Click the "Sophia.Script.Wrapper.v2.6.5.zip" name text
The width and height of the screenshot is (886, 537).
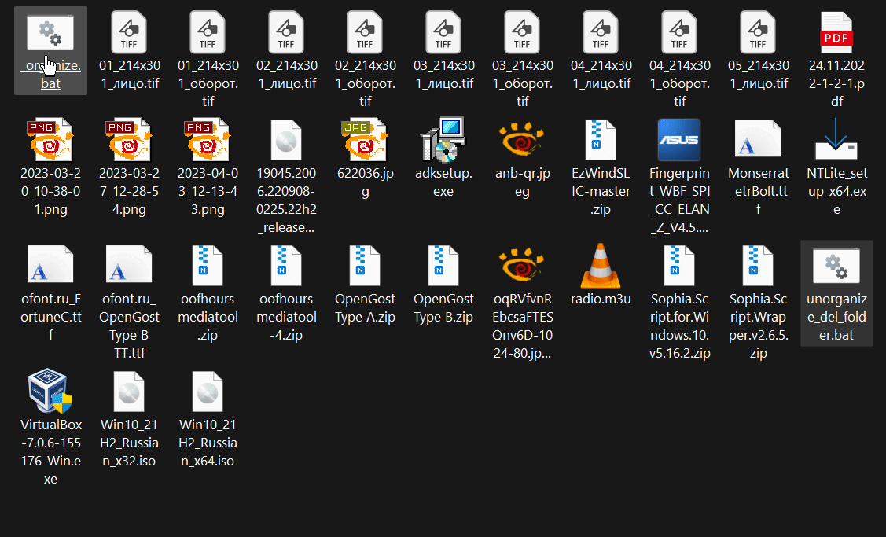pos(757,326)
